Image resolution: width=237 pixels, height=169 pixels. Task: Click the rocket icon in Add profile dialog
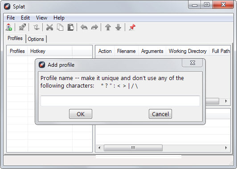[x=42, y=65]
